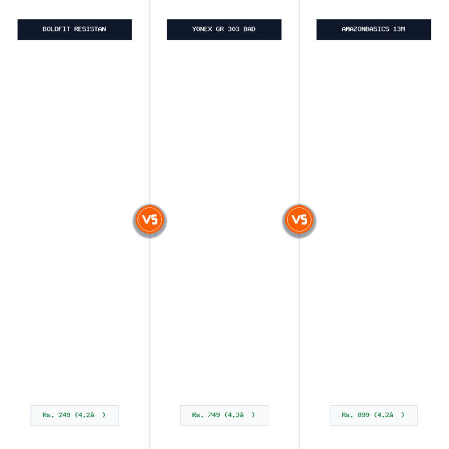Open the BOLDFIT RESISTAN title banner
This screenshot has width=449, height=449.
pos(75,29)
